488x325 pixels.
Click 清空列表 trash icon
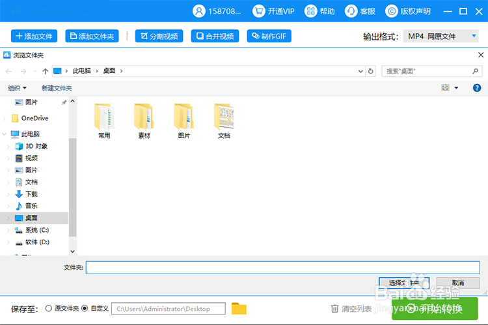click(x=334, y=309)
